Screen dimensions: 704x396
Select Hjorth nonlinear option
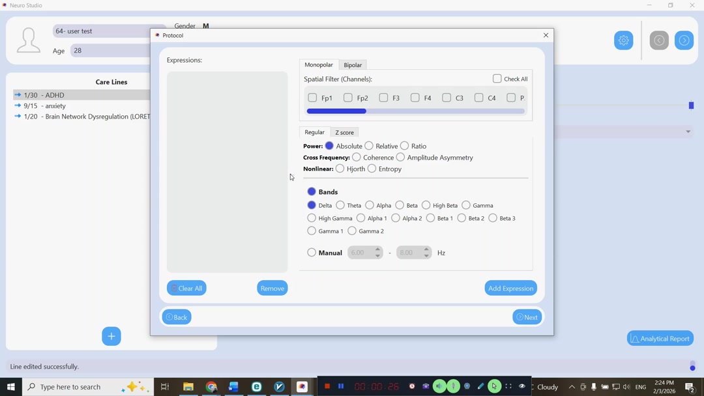pyautogui.click(x=340, y=169)
